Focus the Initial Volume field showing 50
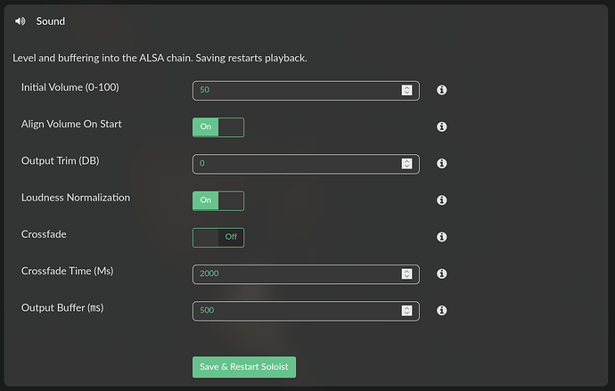The height and width of the screenshot is (391, 615). pos(306,91)
